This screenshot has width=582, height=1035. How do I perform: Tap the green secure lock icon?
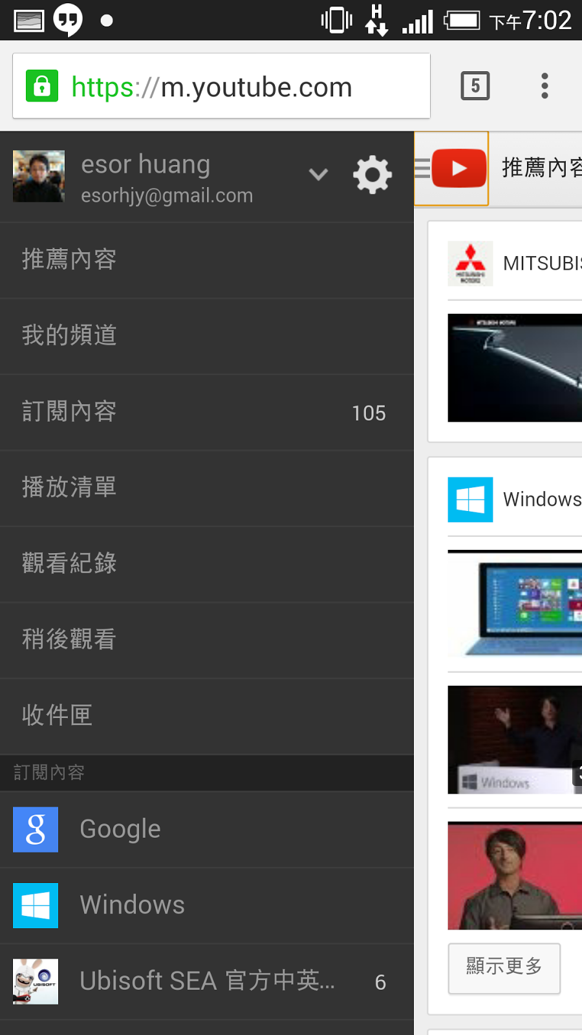point(42,85)
